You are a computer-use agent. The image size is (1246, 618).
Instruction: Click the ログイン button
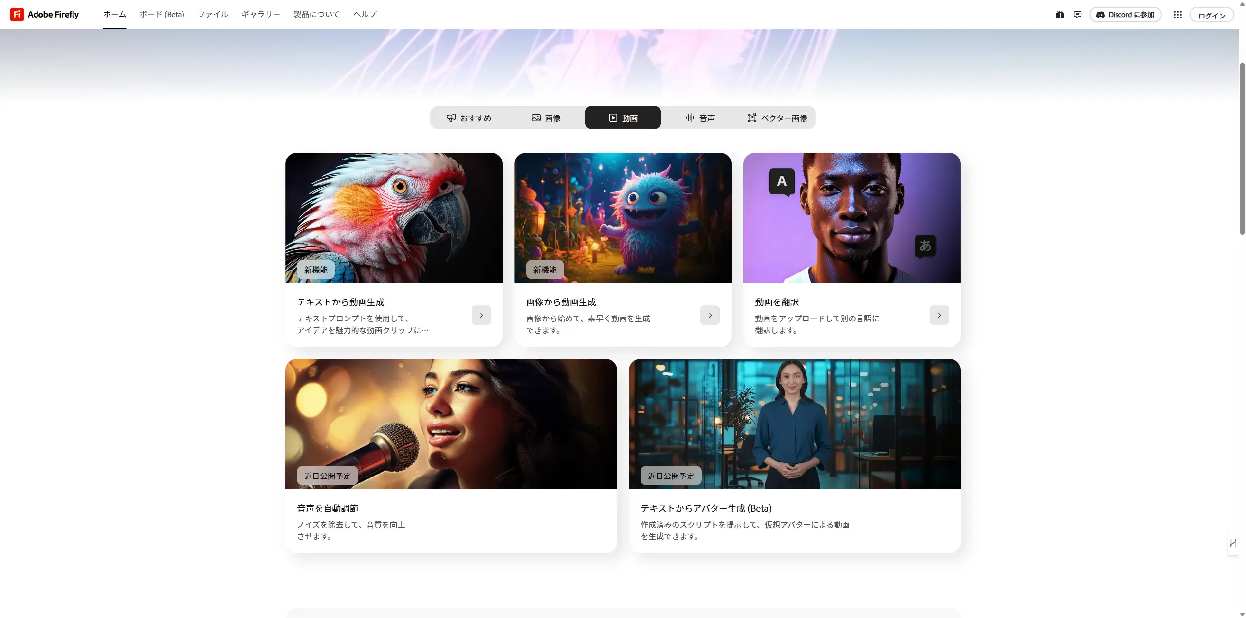click(x=1211, y=15)
